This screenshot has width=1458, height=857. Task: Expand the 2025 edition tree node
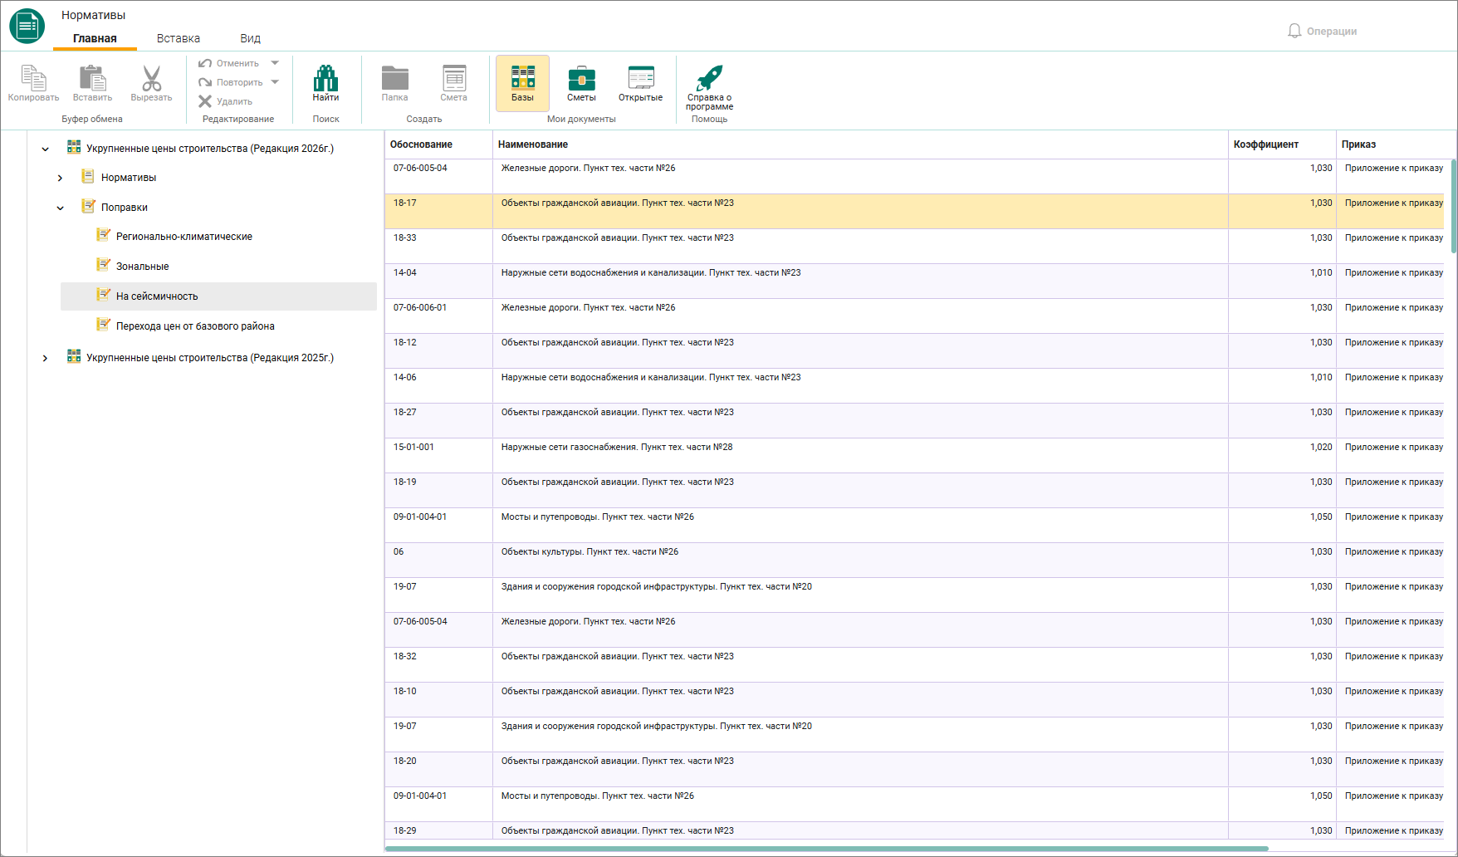pos(46,358)
